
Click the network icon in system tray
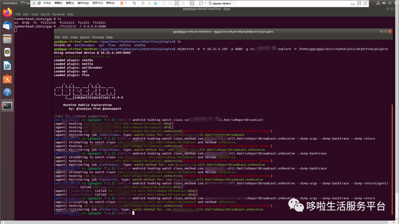point(378,3)
